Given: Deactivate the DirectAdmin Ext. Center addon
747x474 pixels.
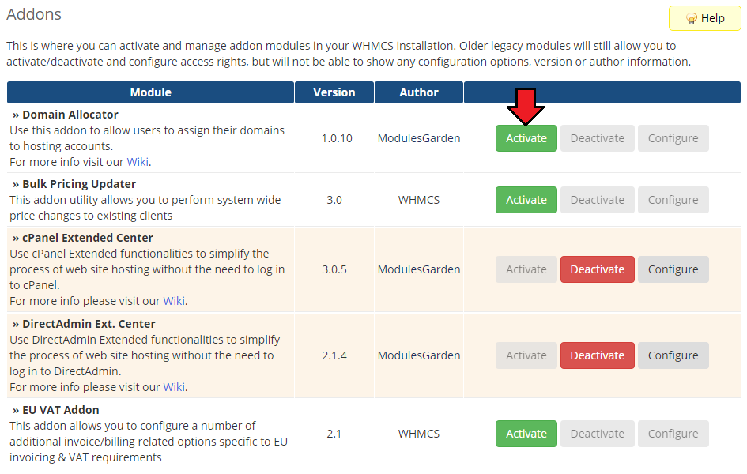Looking at the screenshot, I should (597, 355).
